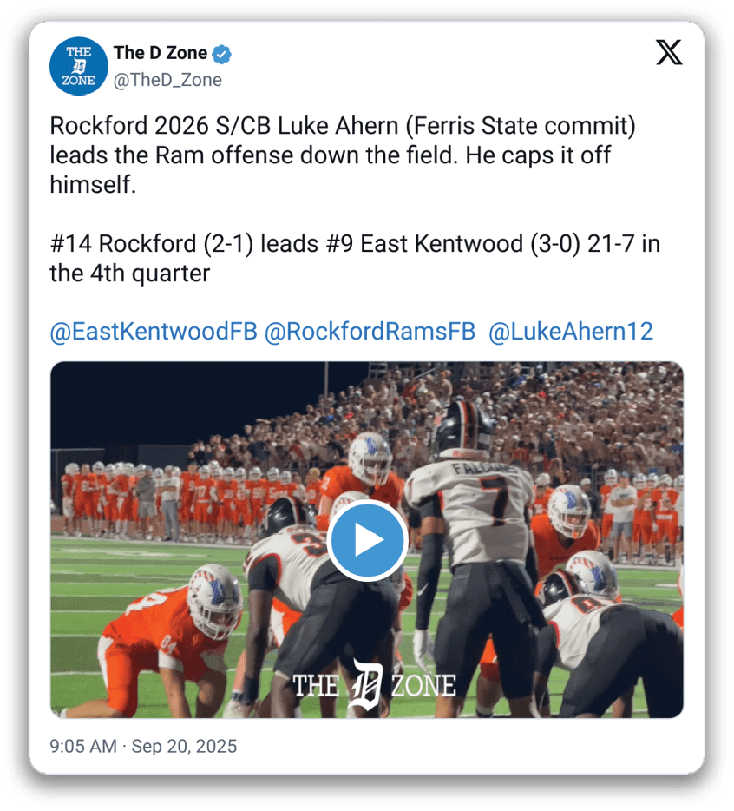Viewport: 734px width, 811px height.
Task: Click the X logo icon
Action: point(669,52)
